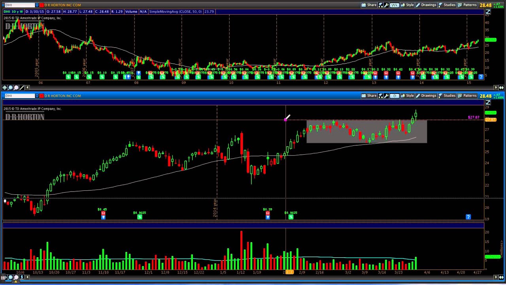Open Style menu in upper chart

pos(407,5)
